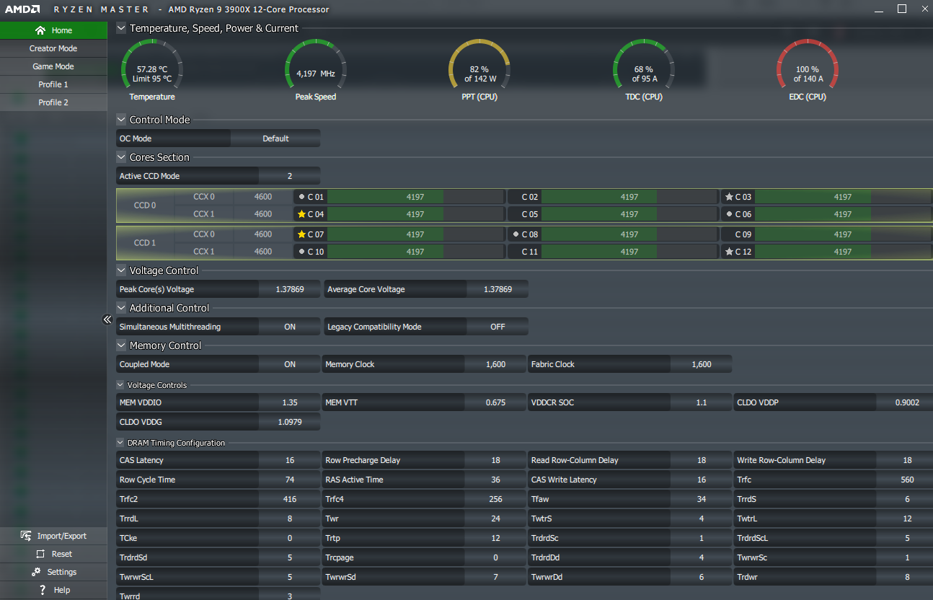Click the Import/Export button
Screen dimensions: 933x600
coord(53,536)
